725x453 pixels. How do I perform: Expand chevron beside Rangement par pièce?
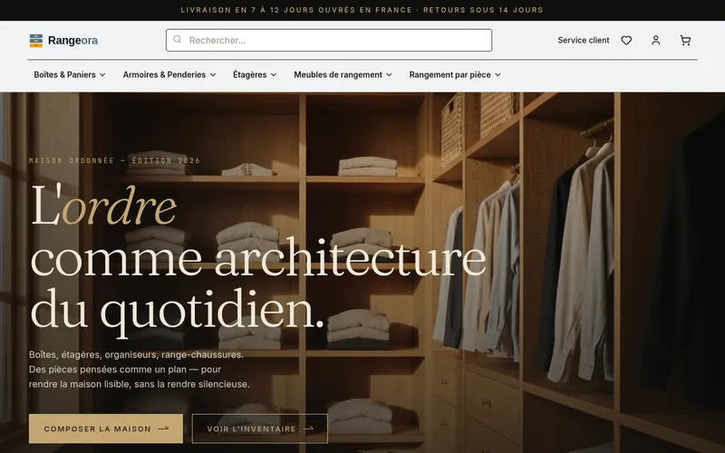pos(498,75)
